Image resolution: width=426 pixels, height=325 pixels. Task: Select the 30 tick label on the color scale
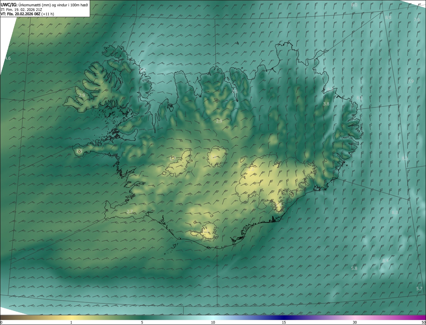tap(355, 322)
